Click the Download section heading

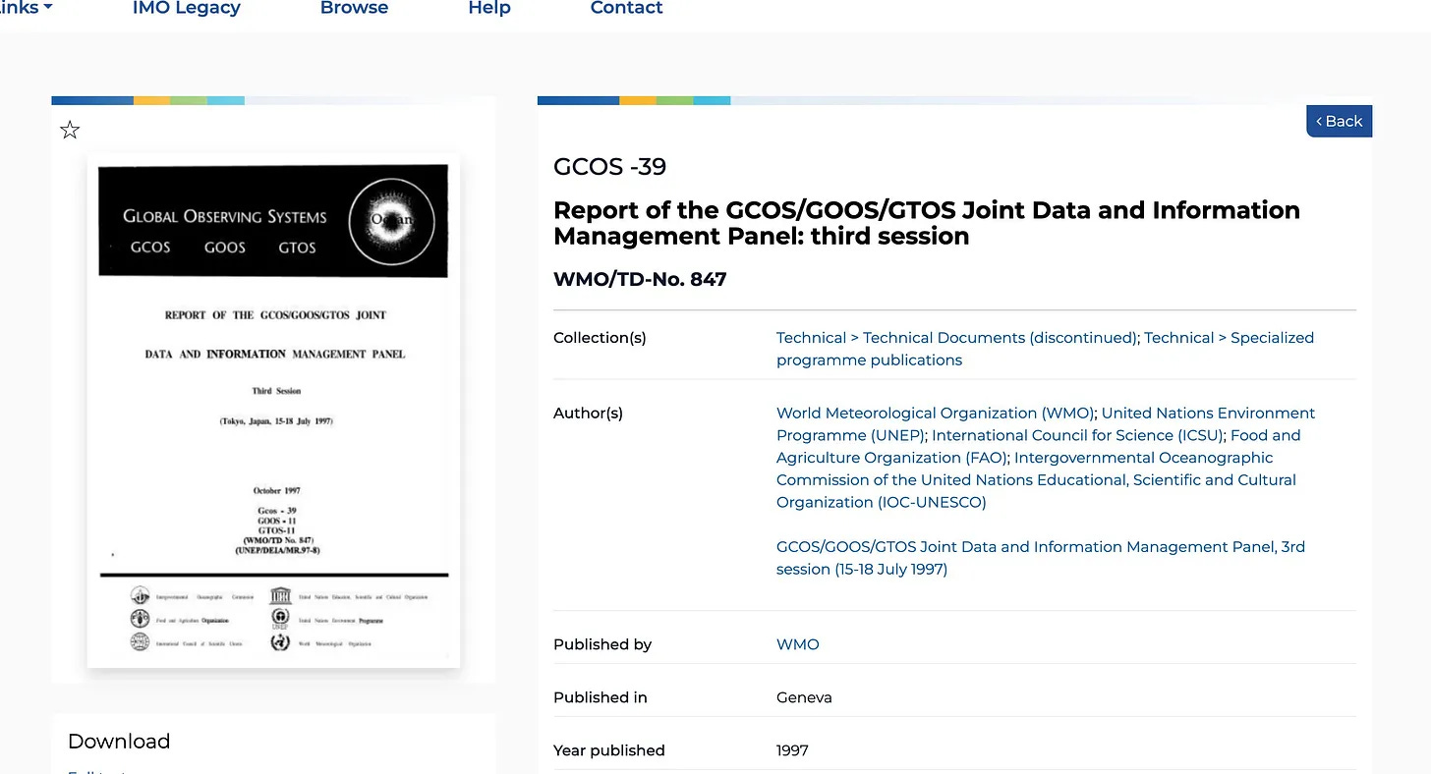(x=119, y=742)
